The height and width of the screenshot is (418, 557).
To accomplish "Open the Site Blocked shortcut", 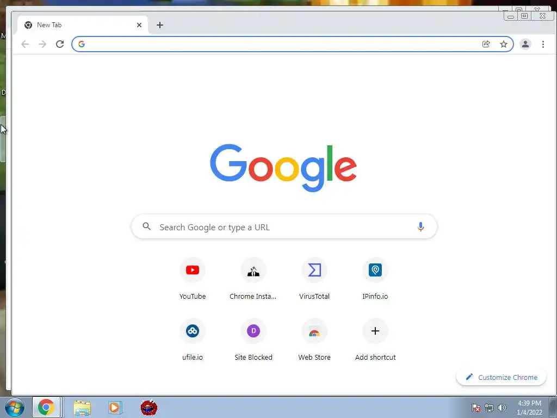I will coord(253,340).
